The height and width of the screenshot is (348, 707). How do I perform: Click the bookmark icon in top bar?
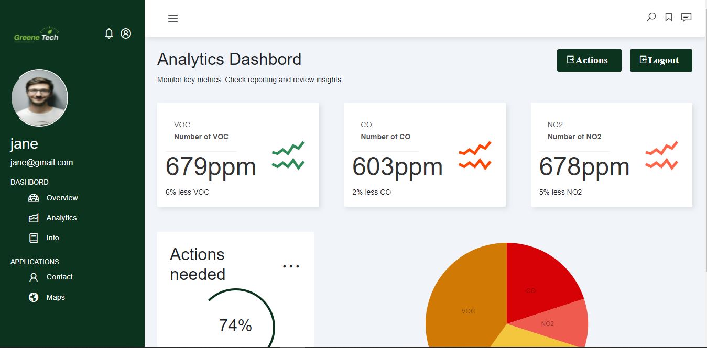point(669,17)
